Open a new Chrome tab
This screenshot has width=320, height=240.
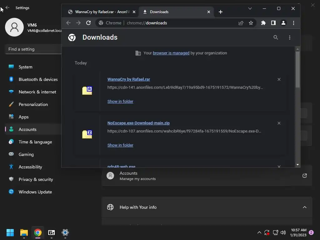tap(220, 12)
